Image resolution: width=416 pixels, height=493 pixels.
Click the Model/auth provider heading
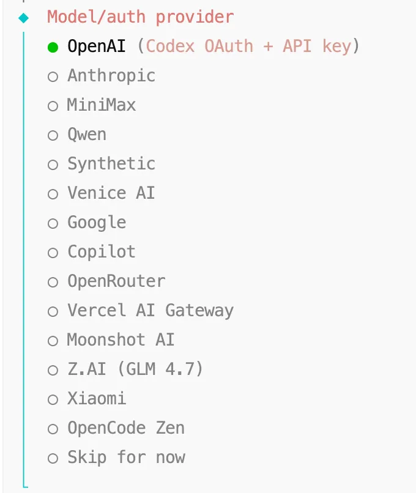140,17
